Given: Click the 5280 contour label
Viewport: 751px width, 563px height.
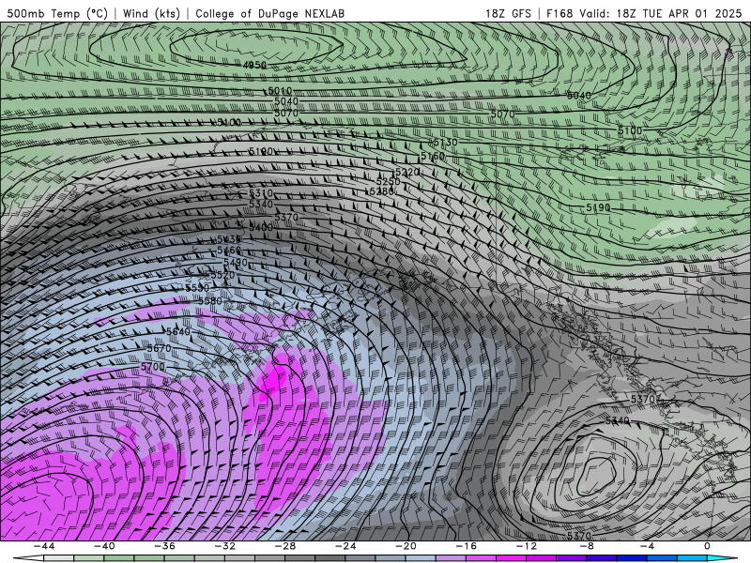Looking at the screenshot, I should (x=382, y=191).
